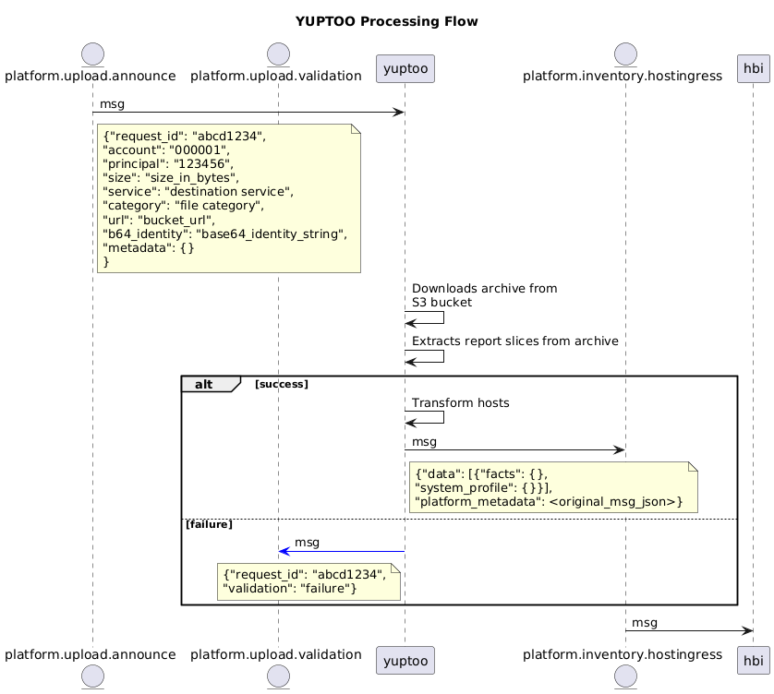Click the bottom platform.inventory.hostingress label
Viewport: 774px width, 694px height.
tap(623, 654)
